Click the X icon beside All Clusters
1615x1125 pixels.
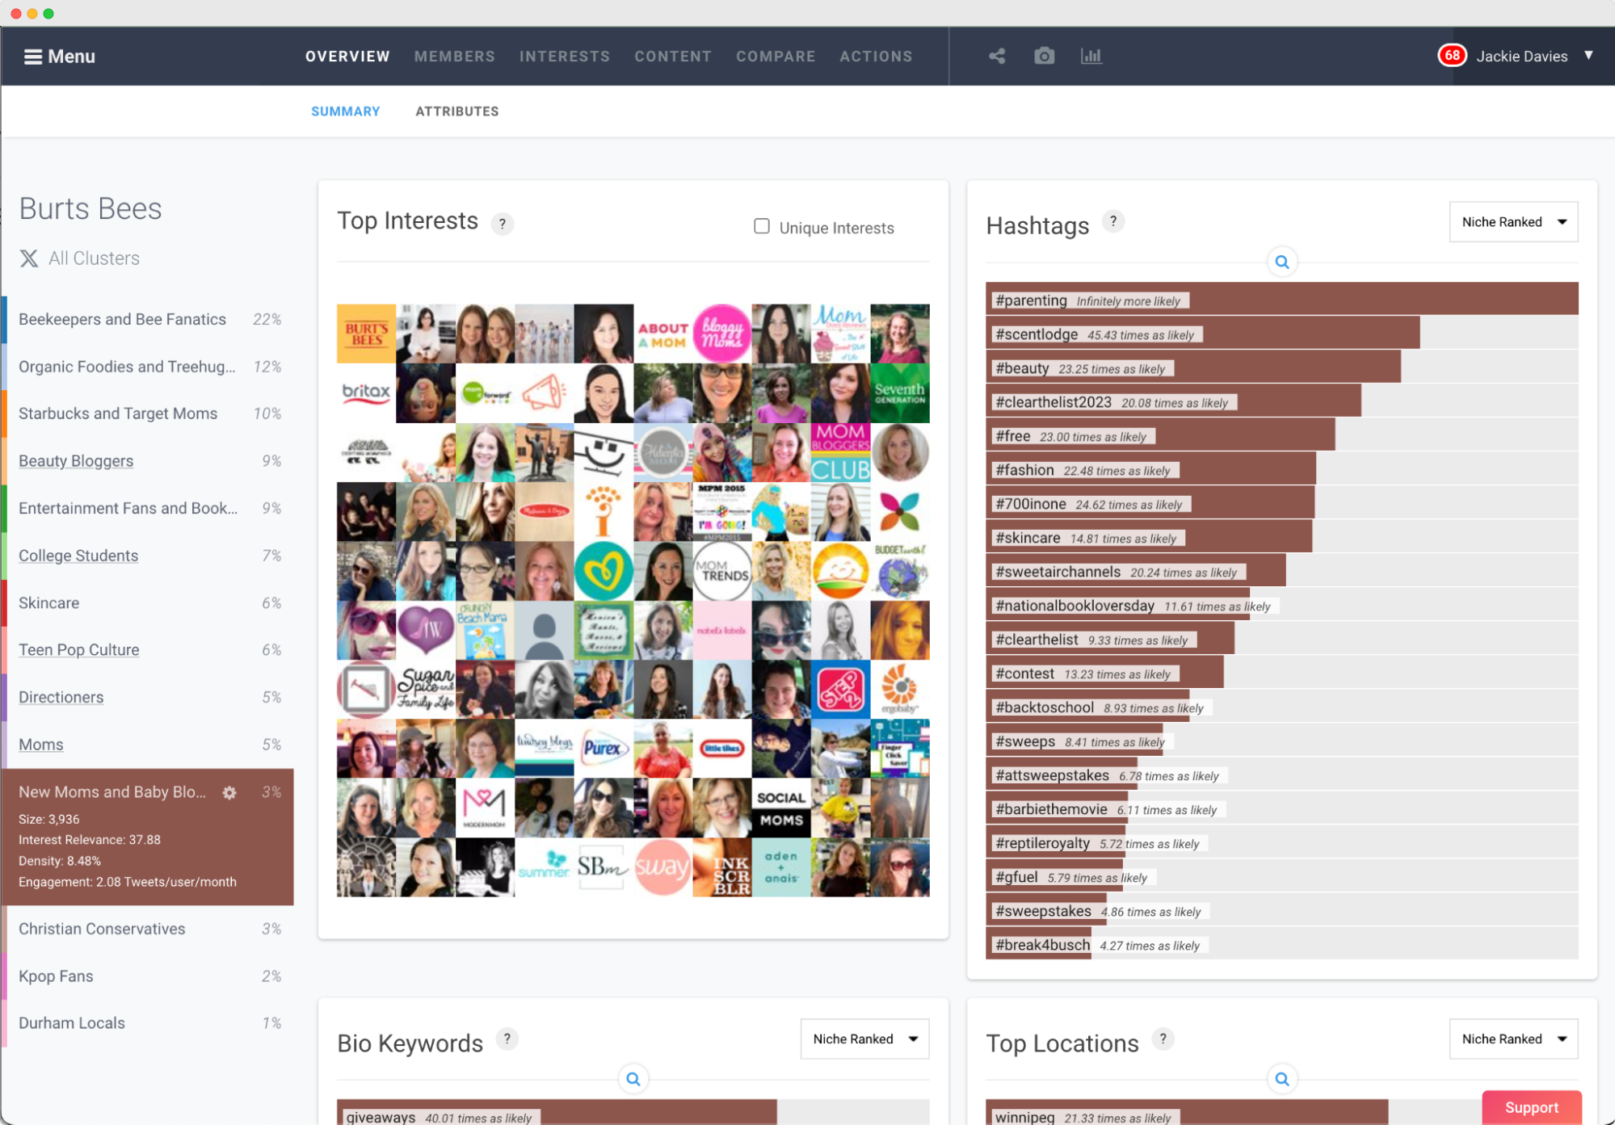click(x=29, y=258)
